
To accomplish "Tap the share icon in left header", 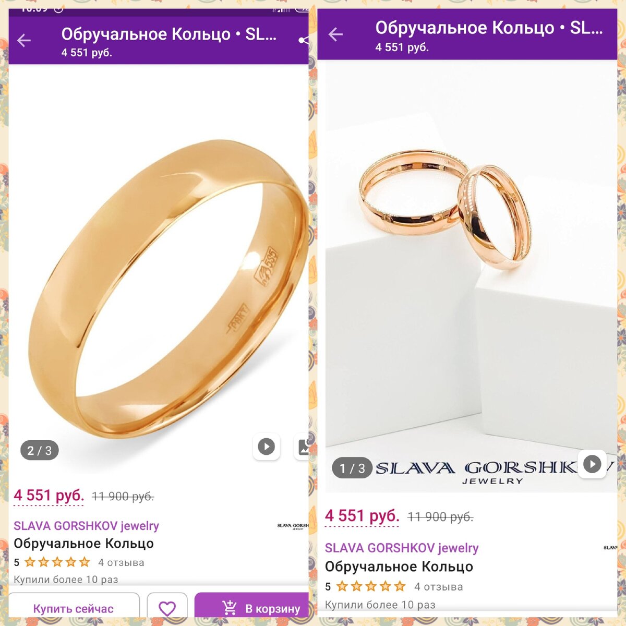I will coord(304,41).
